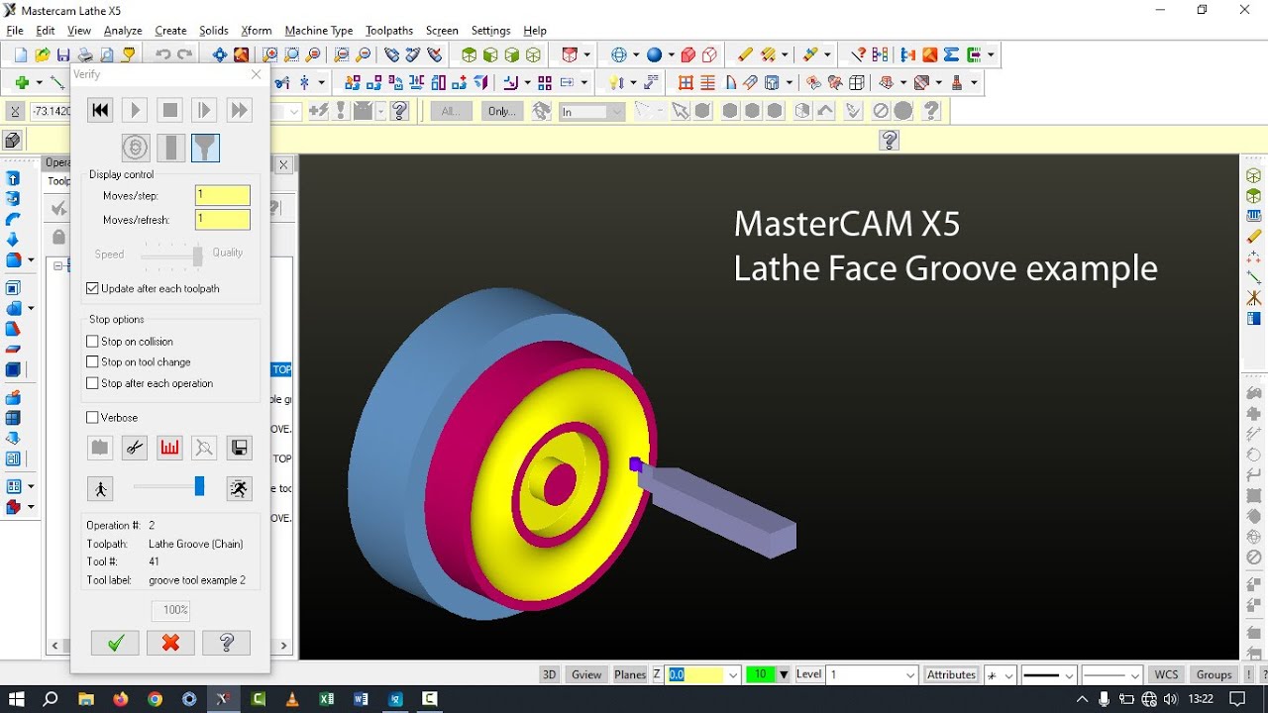Viewport: 1268px width, 713px height.
Task: Open the red chart compare icon
Action: 169,448
